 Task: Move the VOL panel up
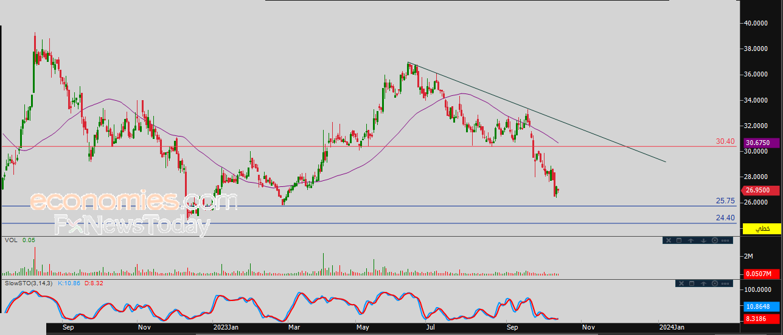691,240
